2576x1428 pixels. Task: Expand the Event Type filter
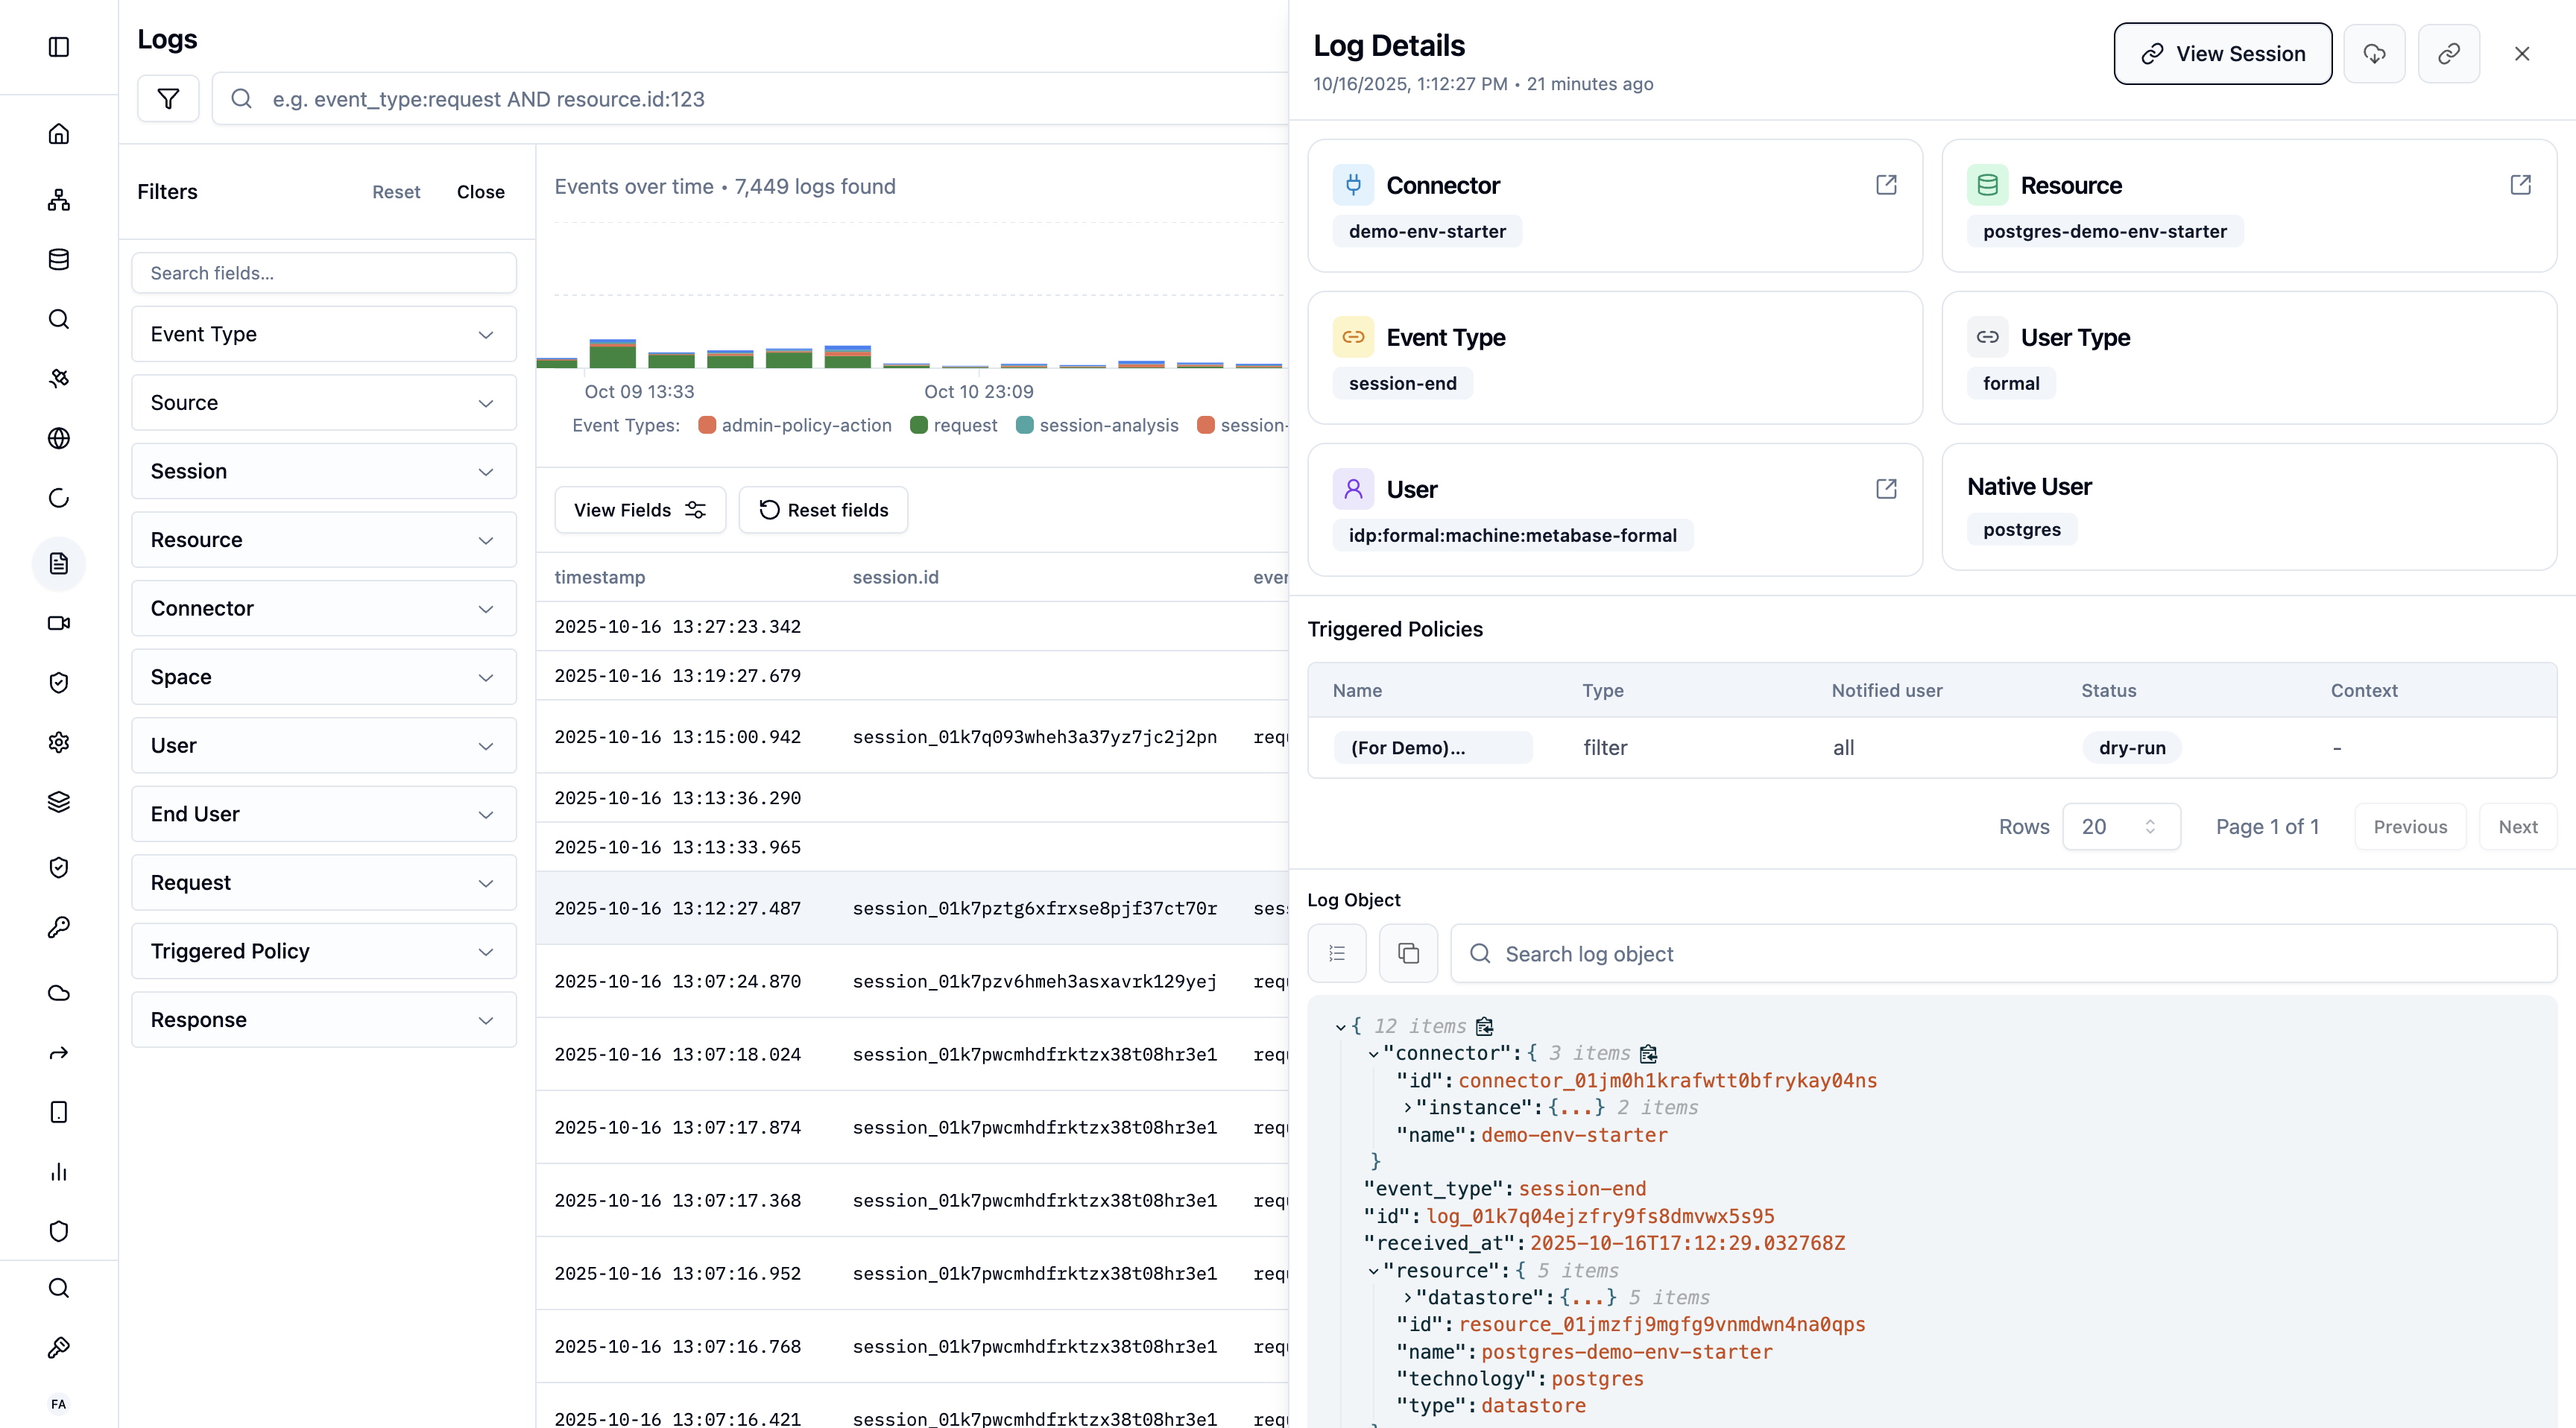[x=323, y=334]
